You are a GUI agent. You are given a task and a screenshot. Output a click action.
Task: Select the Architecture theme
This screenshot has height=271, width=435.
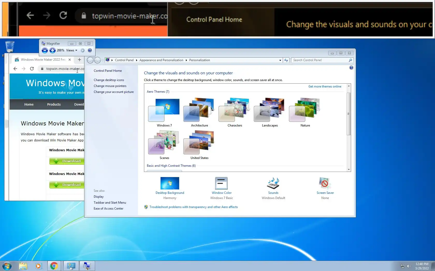[x=199, y=113]
